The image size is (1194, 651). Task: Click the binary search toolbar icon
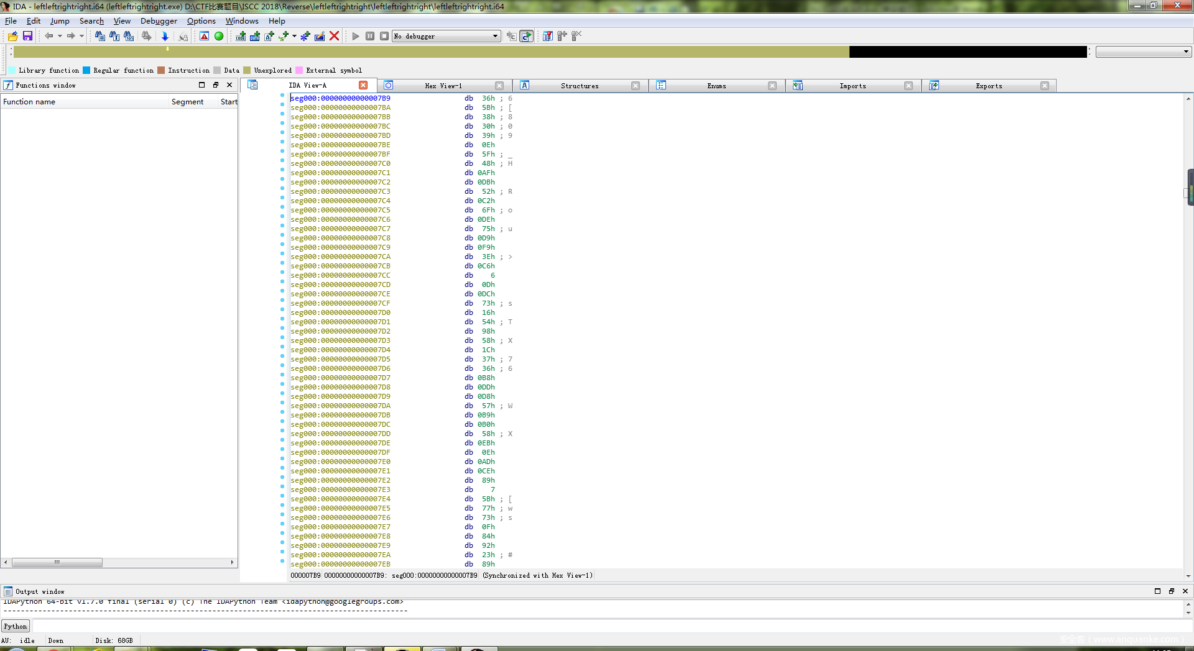(x=129, y=36)
